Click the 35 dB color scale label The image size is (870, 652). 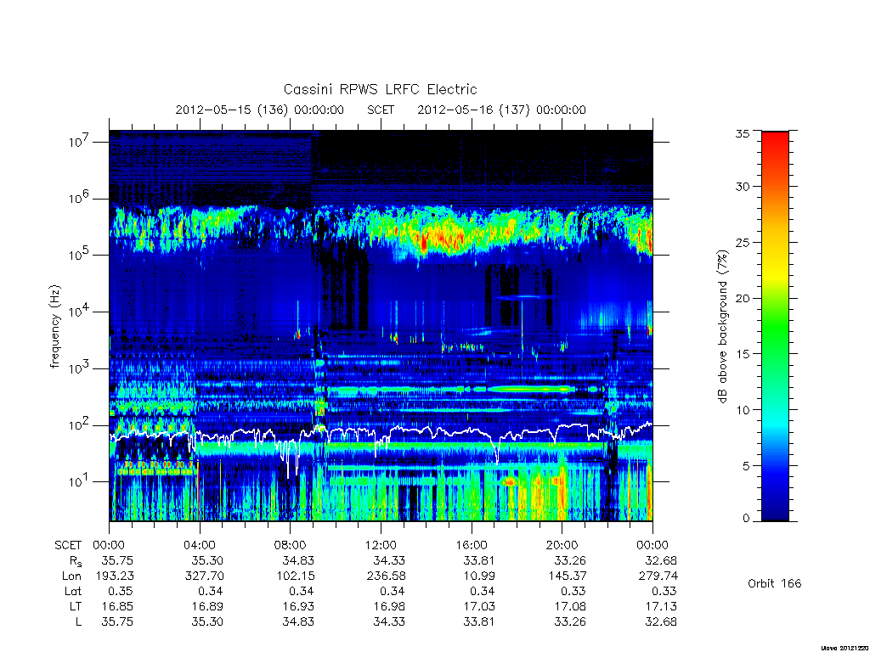[x=742, y=133]
